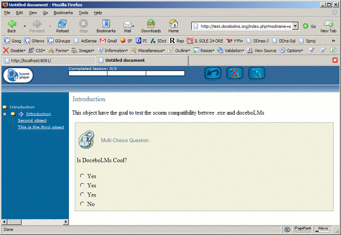
Task: Expand the CSS developer toolbar menu
Action: click(x=37, y=51)
